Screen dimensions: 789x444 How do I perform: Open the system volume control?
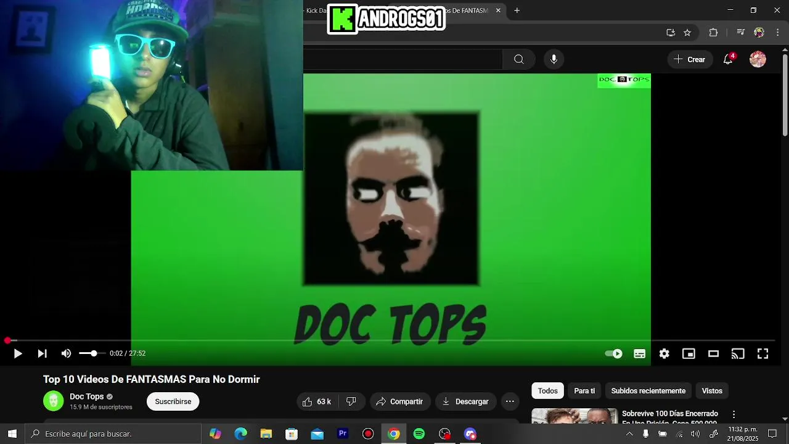pyautogui.click(x=695, y=434)
